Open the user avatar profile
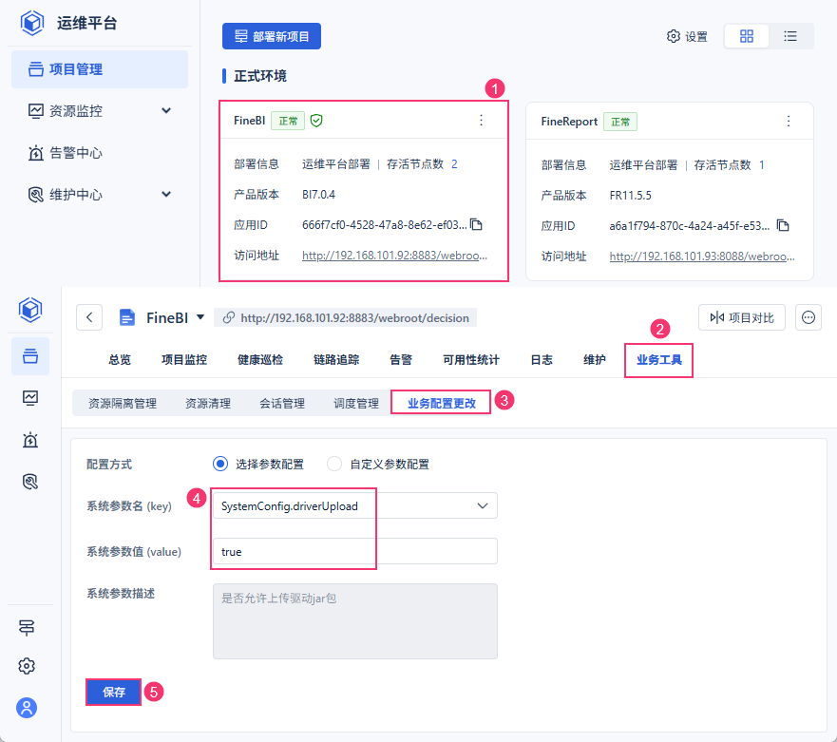837x742 pixels. tap(27, 708)
